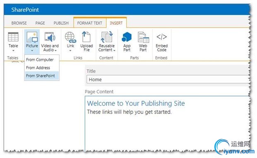Collapse the Picture dropdown arrow
The width and height of the screenshot is (257, 158).
tap(32, 50)
